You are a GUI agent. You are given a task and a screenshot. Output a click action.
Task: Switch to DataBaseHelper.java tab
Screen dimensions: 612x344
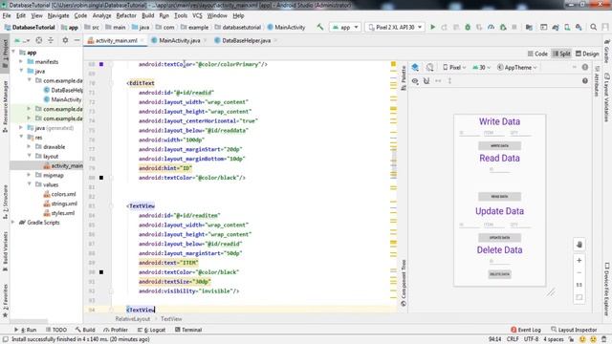tap(246, 40)
